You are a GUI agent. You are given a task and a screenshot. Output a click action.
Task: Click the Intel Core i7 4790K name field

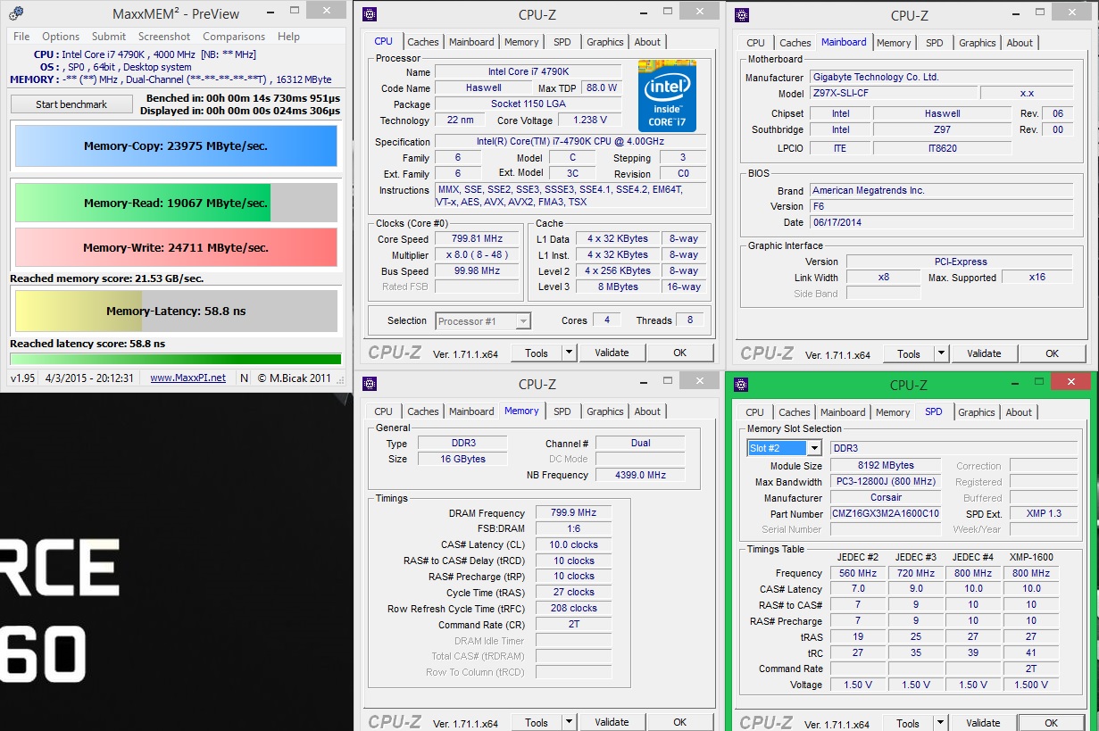tap(528, 72)
